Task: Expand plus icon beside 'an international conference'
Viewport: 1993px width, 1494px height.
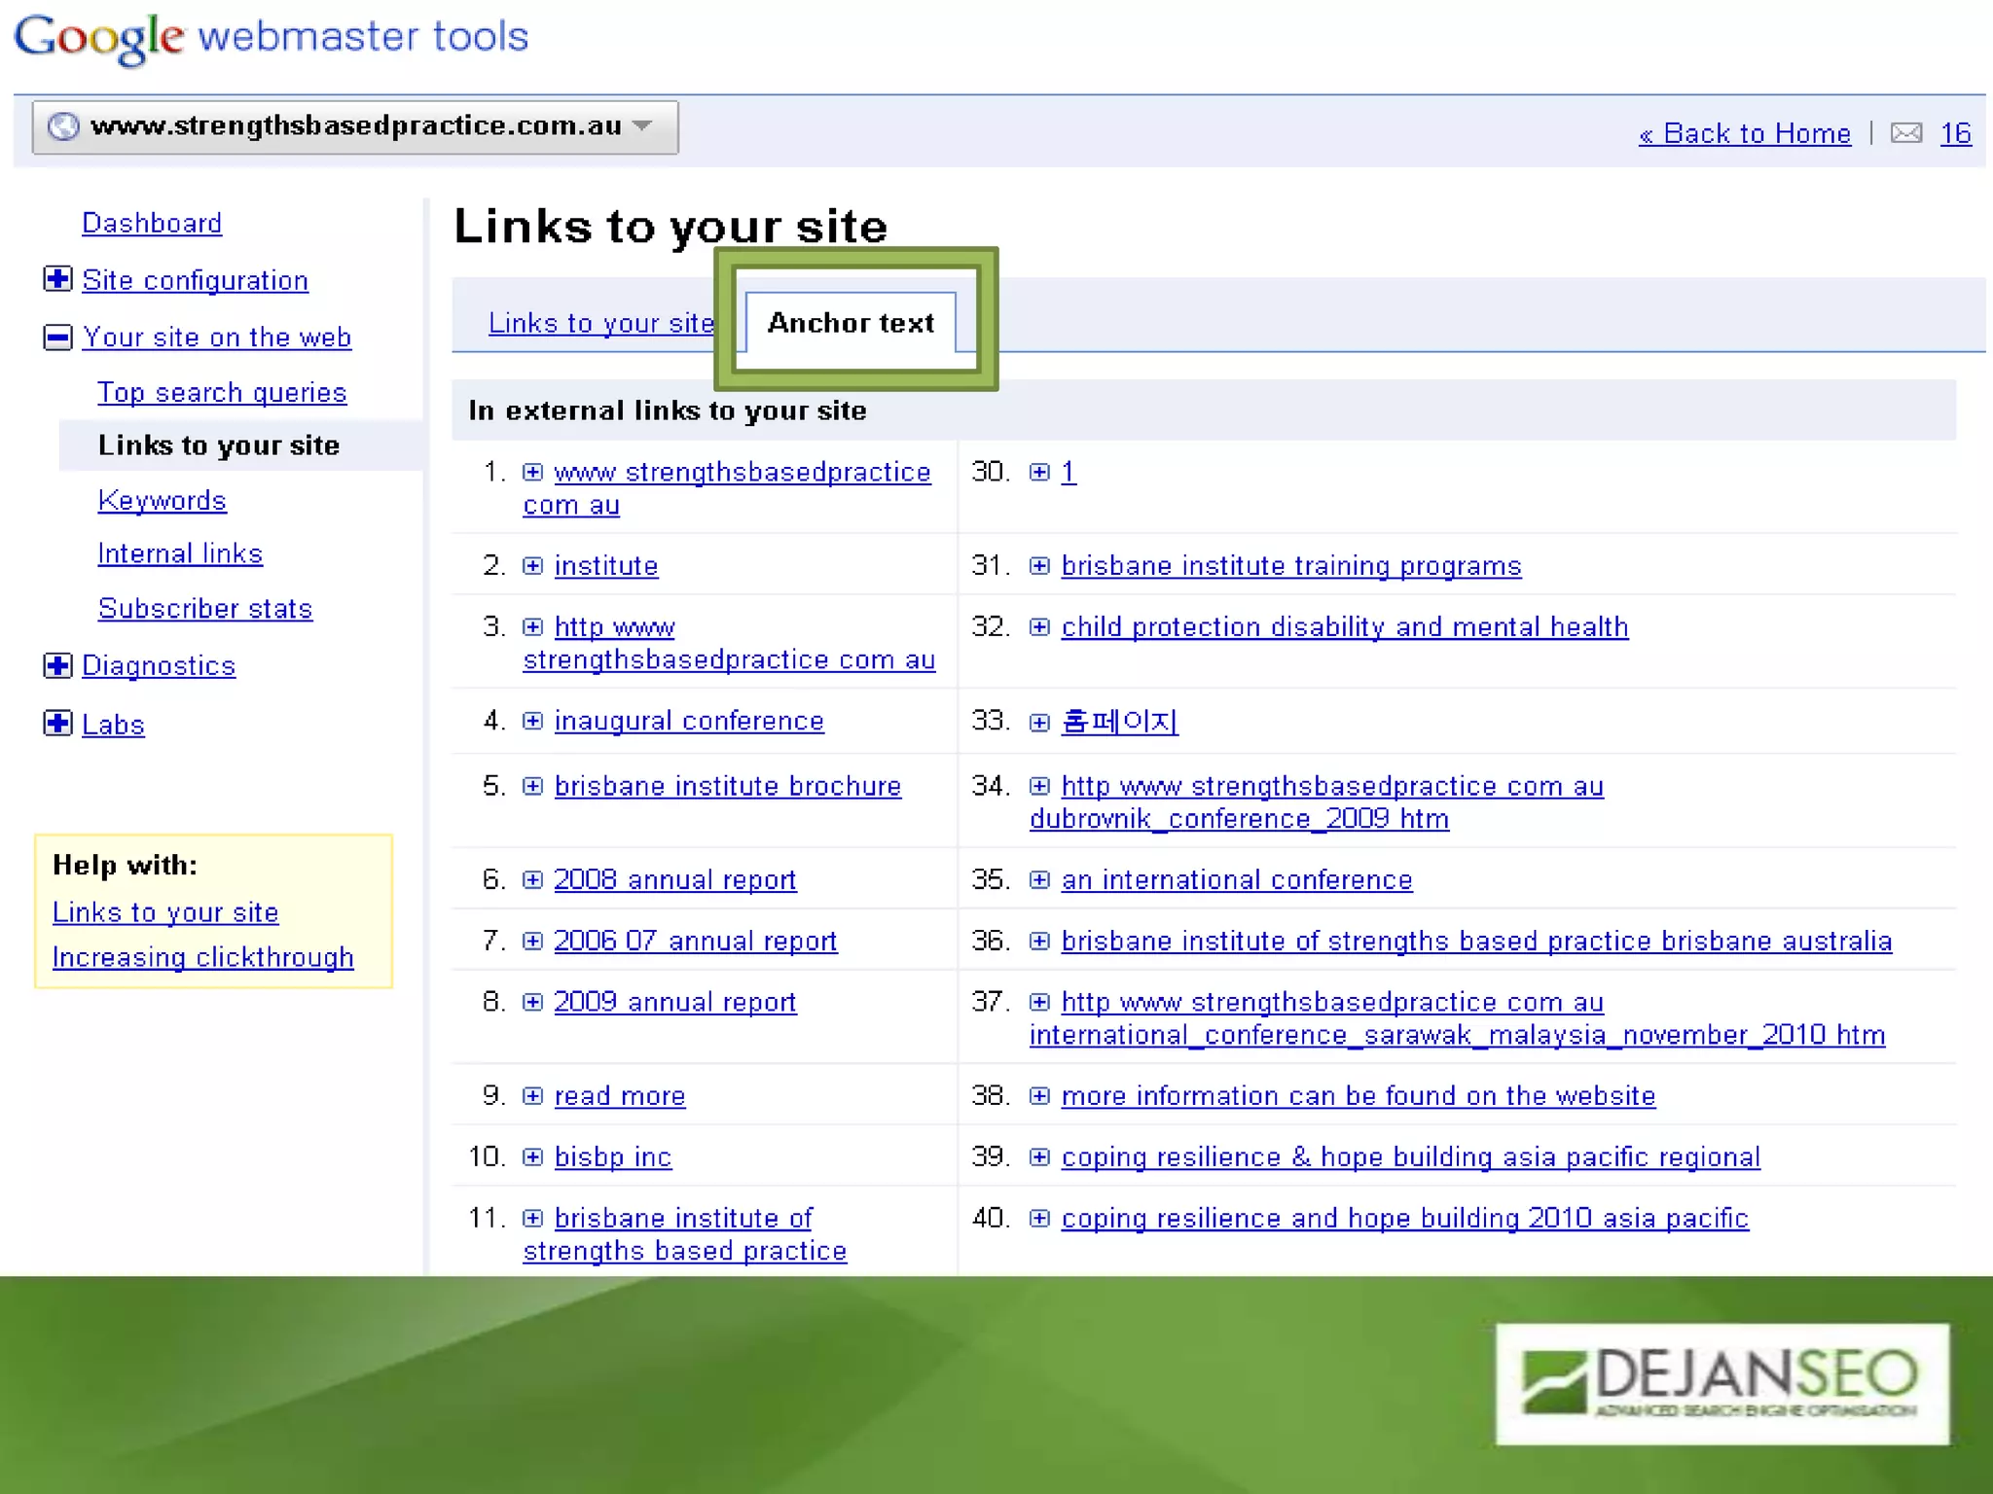Action: [1039, 880]
